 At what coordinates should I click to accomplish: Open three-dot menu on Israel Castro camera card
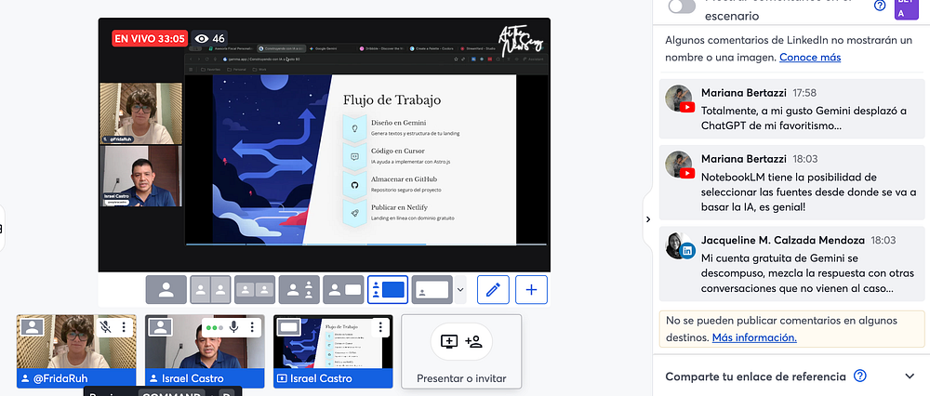[252, 326]
